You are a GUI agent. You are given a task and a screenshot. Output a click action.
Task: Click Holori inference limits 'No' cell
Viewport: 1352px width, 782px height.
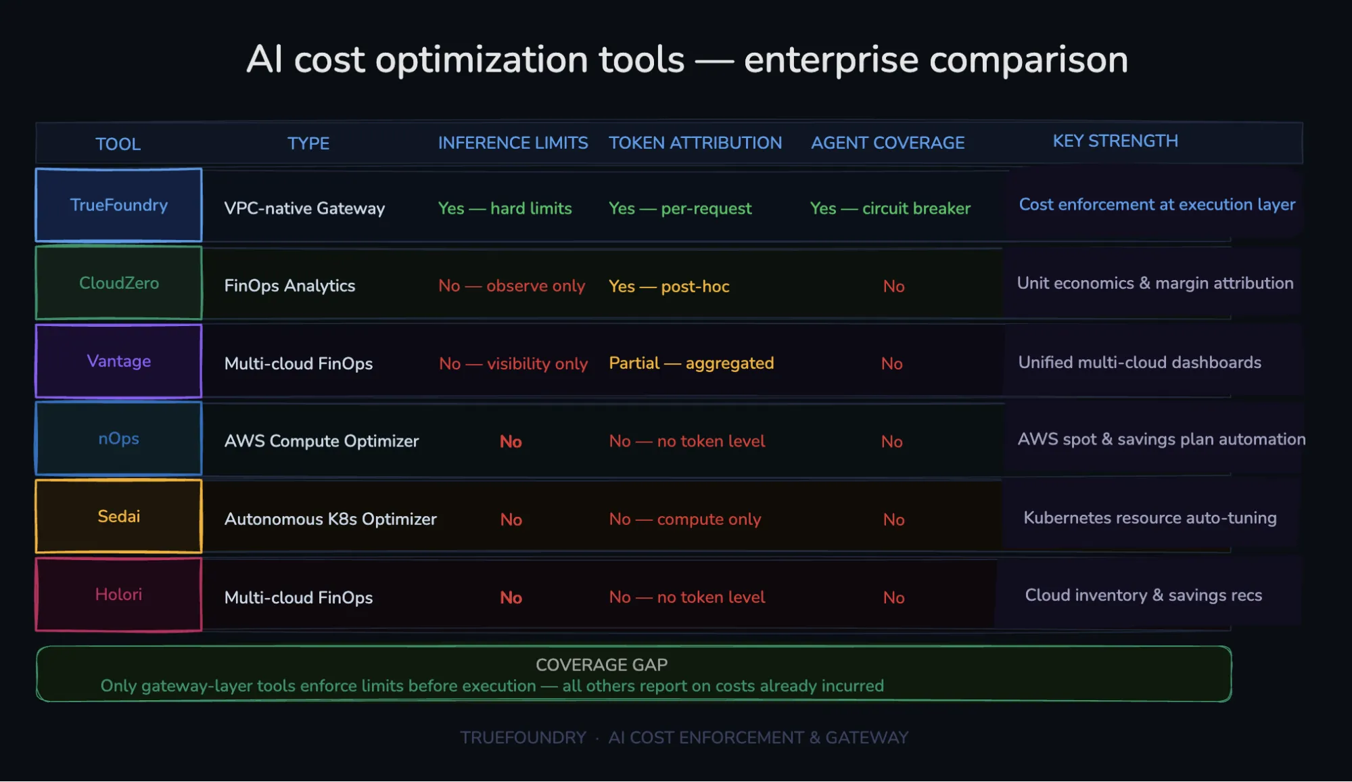tap(511, 597)
